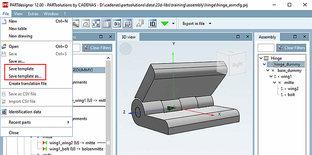Image resolution: width=312 pixels, height=155 pixels.
Task: Click Clear Filters in the left panel
Action: tap(97, 48)
